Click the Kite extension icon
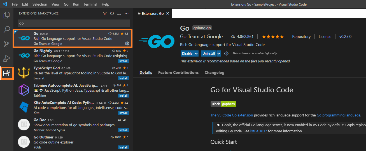Image resolution: width=366 pixels, height=151 pixels. 24,108
